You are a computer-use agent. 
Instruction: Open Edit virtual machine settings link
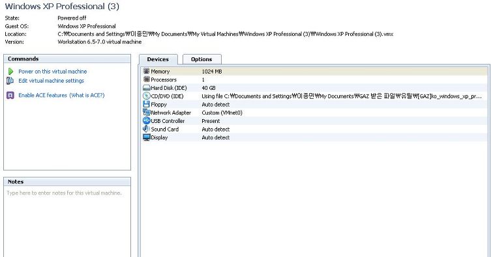point(52,81)
